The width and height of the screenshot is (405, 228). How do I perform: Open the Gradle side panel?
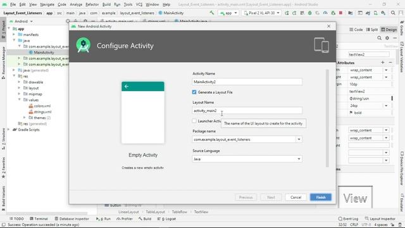click(x=402, y=28)
